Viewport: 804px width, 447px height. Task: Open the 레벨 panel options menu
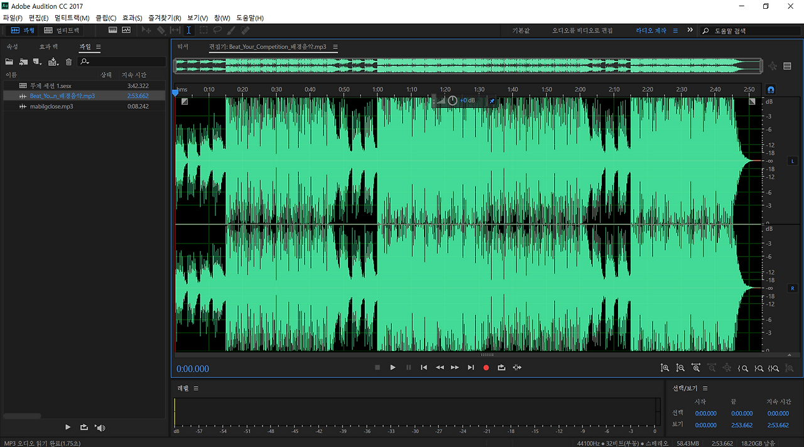tap(196, 388)
